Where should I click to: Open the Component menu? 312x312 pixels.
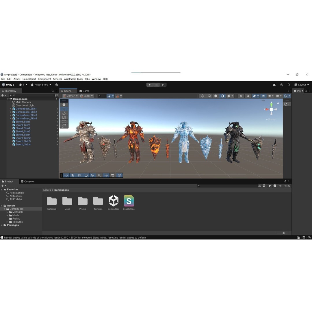[x=44, y=79]
